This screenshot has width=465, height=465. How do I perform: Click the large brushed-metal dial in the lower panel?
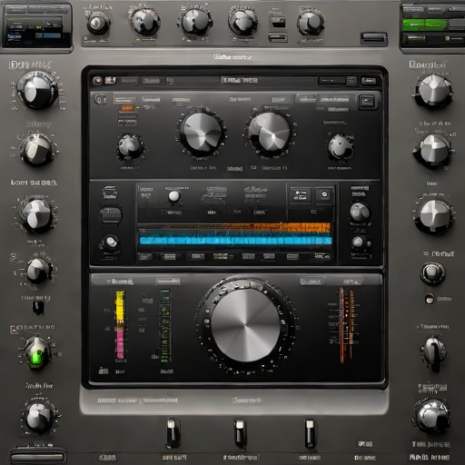coord(246,325)
